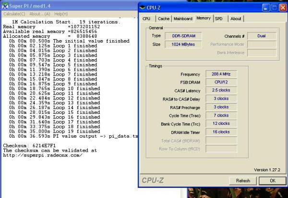Click the DRAM Idle Timer label

tap(185, 132)
